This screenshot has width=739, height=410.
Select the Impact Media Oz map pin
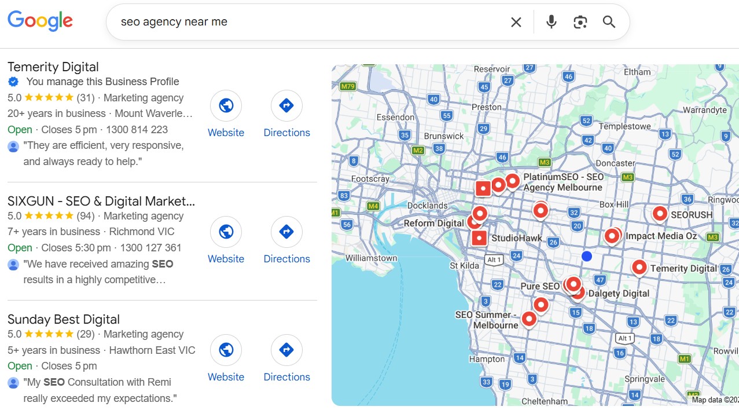click(x=612, y=235)
